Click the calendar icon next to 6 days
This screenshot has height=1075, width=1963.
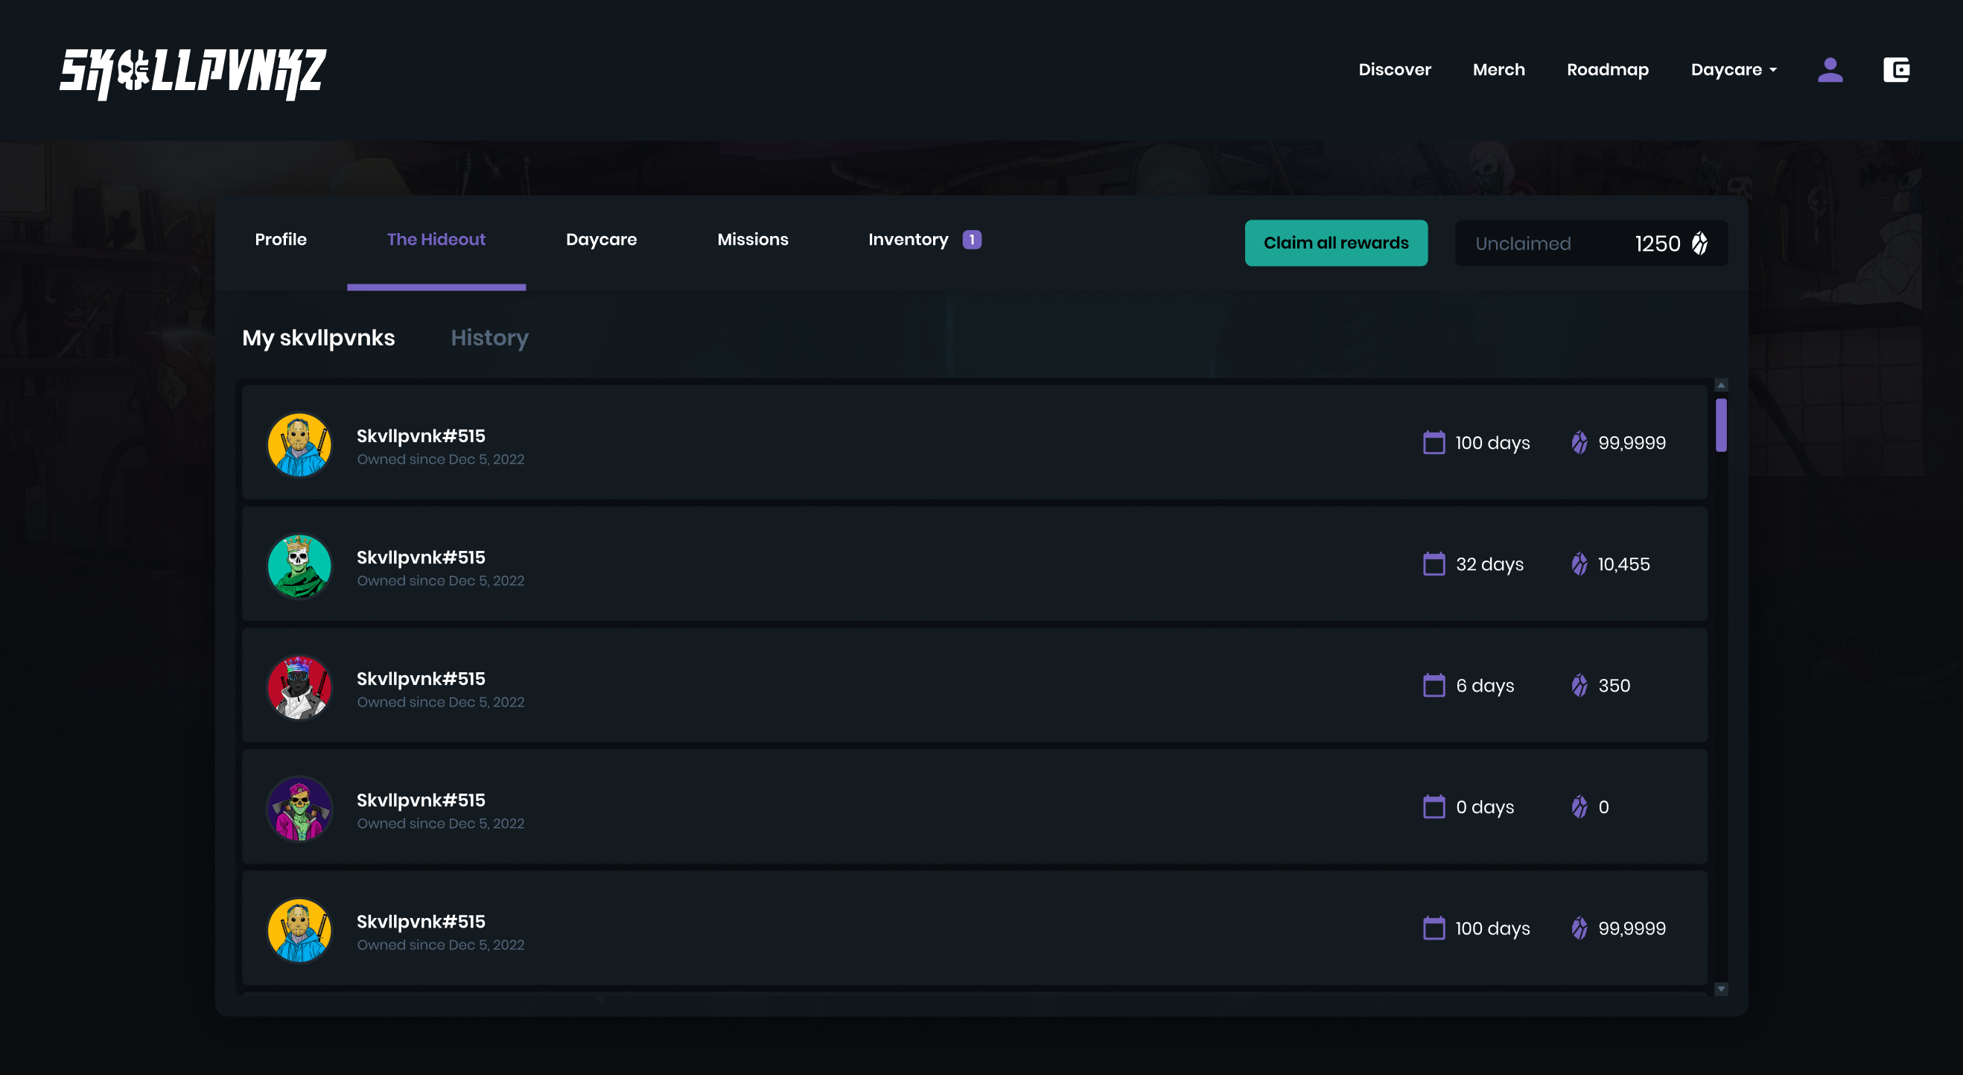pyautogui.click(x=1434, y=685)
